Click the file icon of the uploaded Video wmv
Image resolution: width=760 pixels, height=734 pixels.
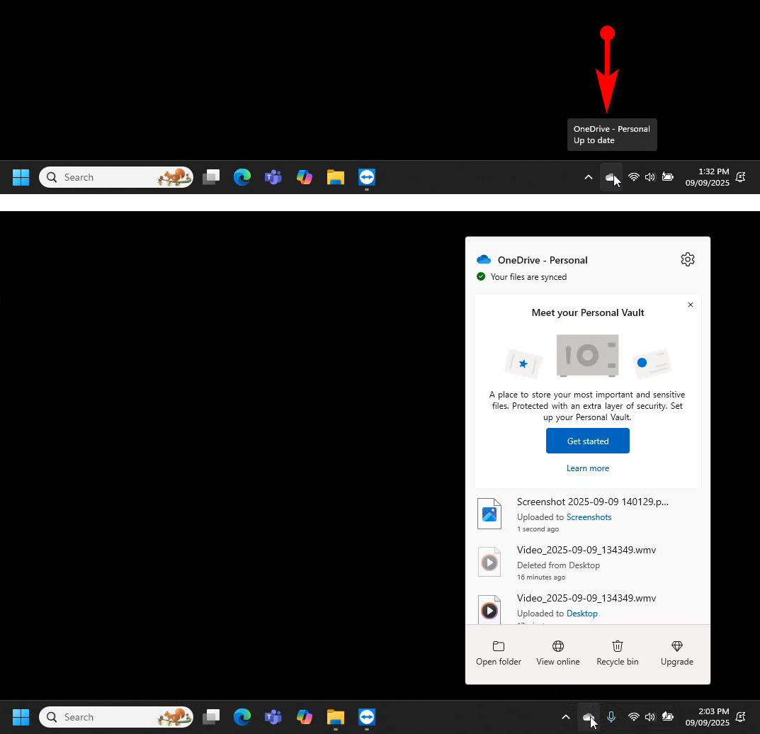(489, 609)
